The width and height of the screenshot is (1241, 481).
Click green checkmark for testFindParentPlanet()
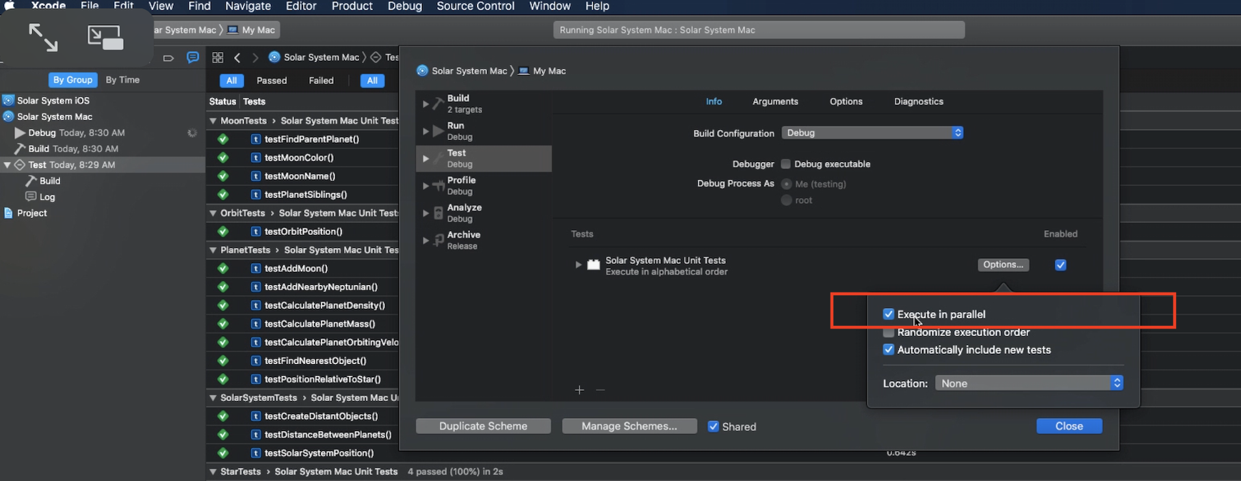(x=223, y=139)
